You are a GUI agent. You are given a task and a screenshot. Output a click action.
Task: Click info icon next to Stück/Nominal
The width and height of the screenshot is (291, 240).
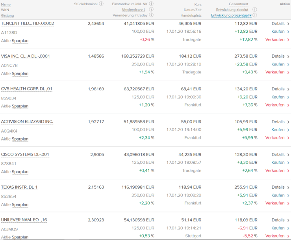(101, 4)
